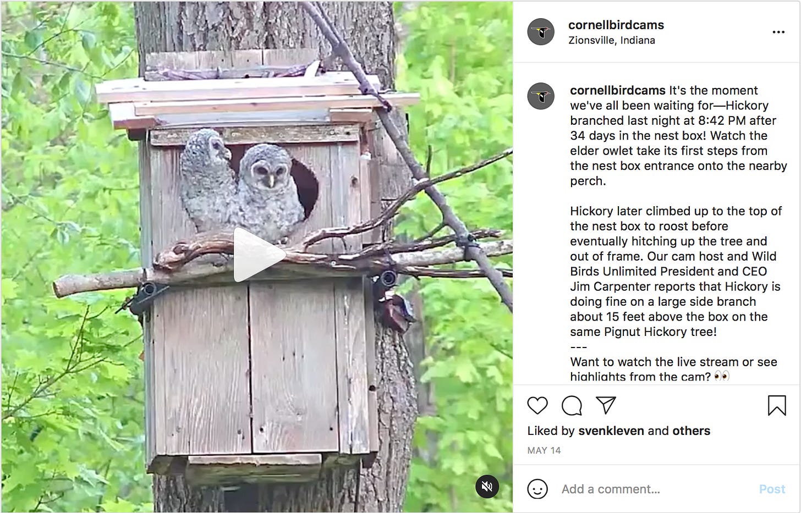Open the emoji picker smiley icon

click(537, 489)
